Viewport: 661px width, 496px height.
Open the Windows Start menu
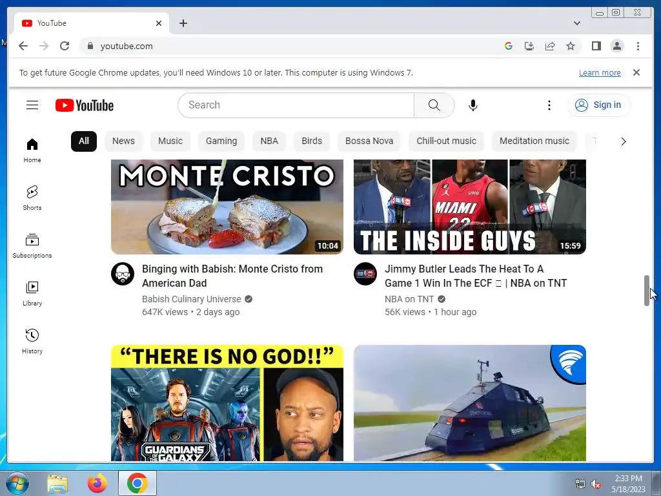17,483
